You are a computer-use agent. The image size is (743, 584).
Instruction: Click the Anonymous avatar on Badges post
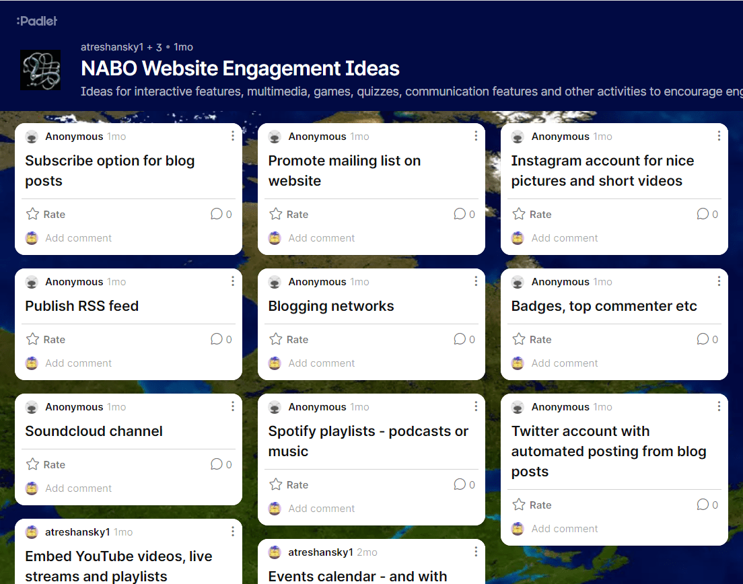point(518,282)
